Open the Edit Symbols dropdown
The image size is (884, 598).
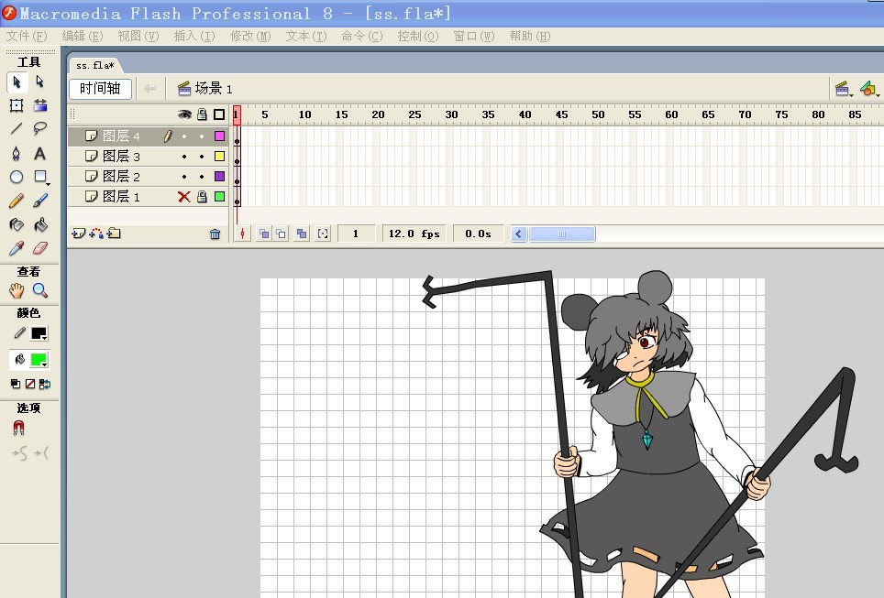(x=868, y=89)
